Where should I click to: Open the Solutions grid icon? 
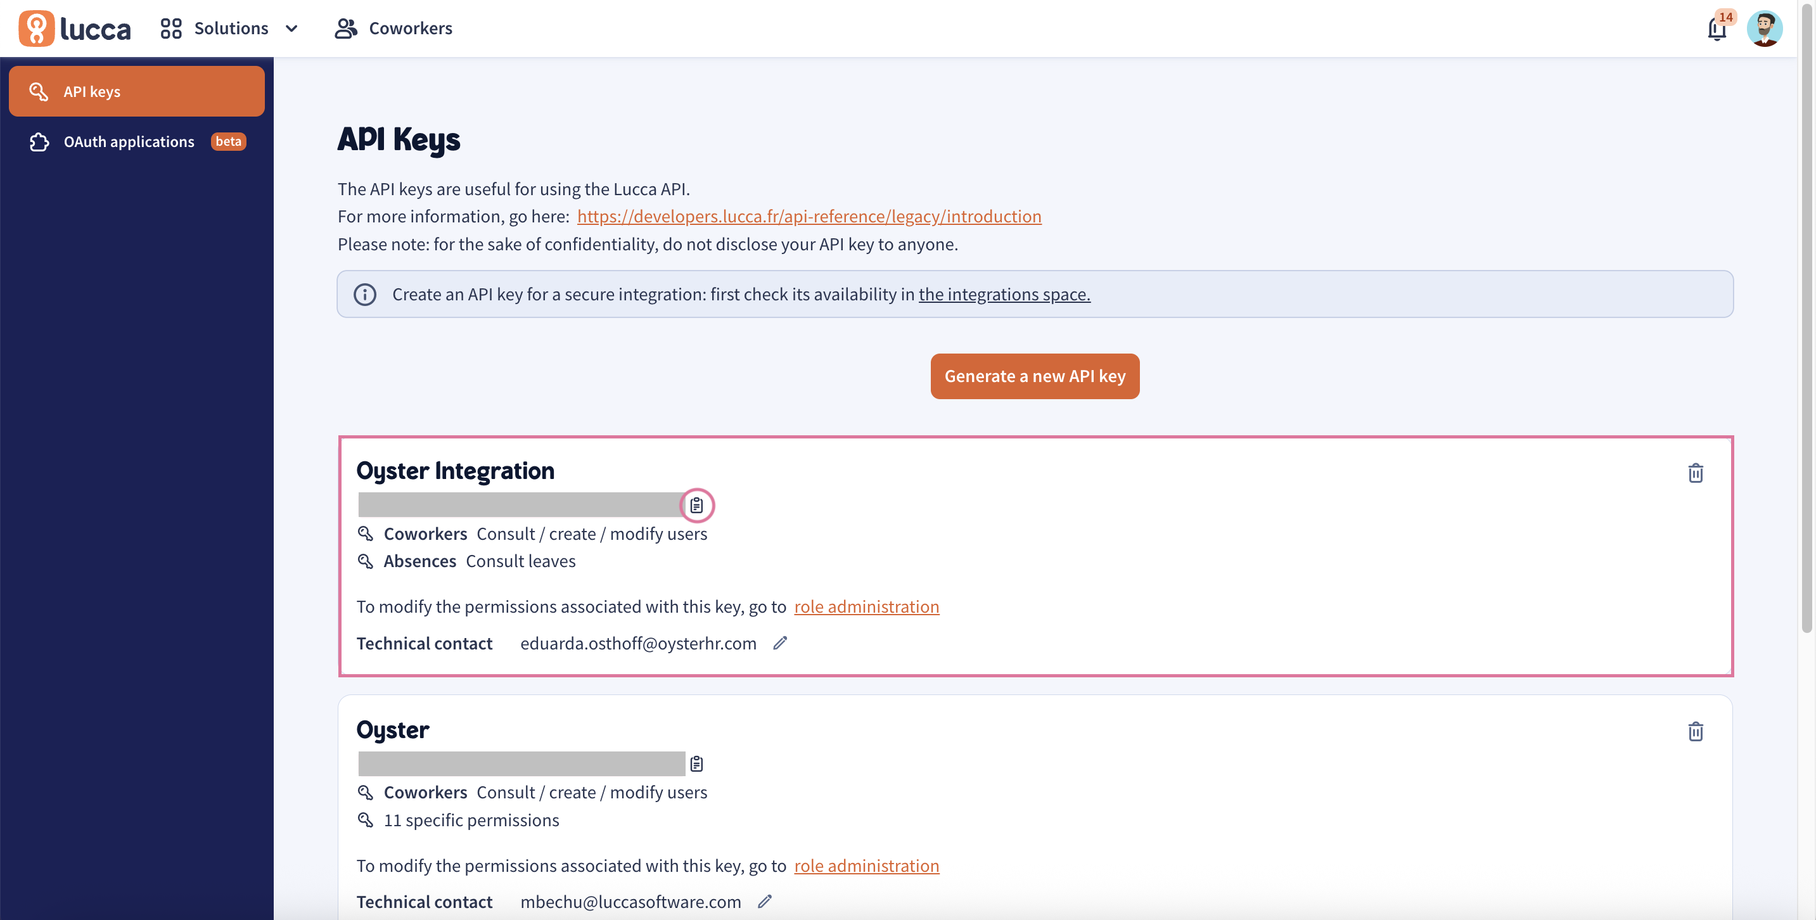coord(170,29)
